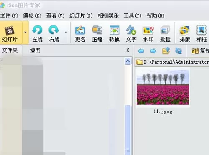209x155 pixels.
Task: Go forward with the right arrow
Action: (x=153, y=51)
